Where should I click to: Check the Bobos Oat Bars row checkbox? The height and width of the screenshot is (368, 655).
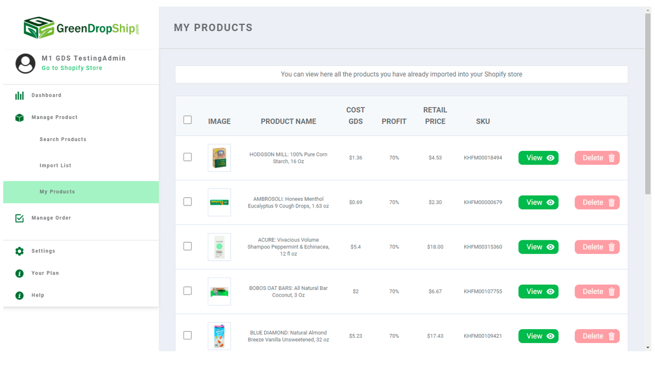point(187,290)
